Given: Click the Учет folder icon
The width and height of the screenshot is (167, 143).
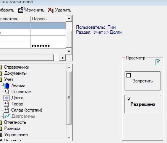Looking at the screenshot, I should (1, 79).
